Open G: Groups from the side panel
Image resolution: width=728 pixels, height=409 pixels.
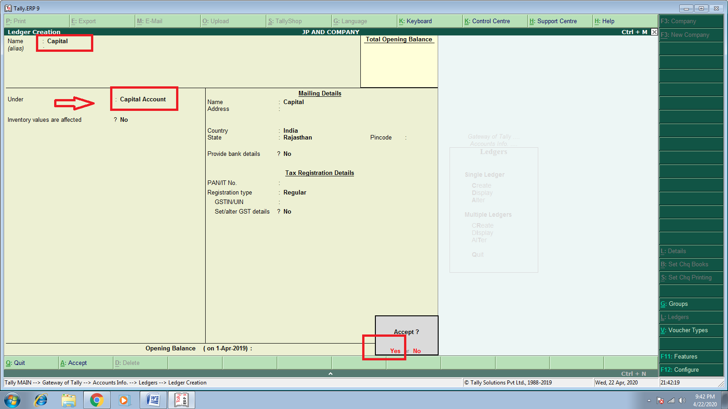click(x=691, y=304)
